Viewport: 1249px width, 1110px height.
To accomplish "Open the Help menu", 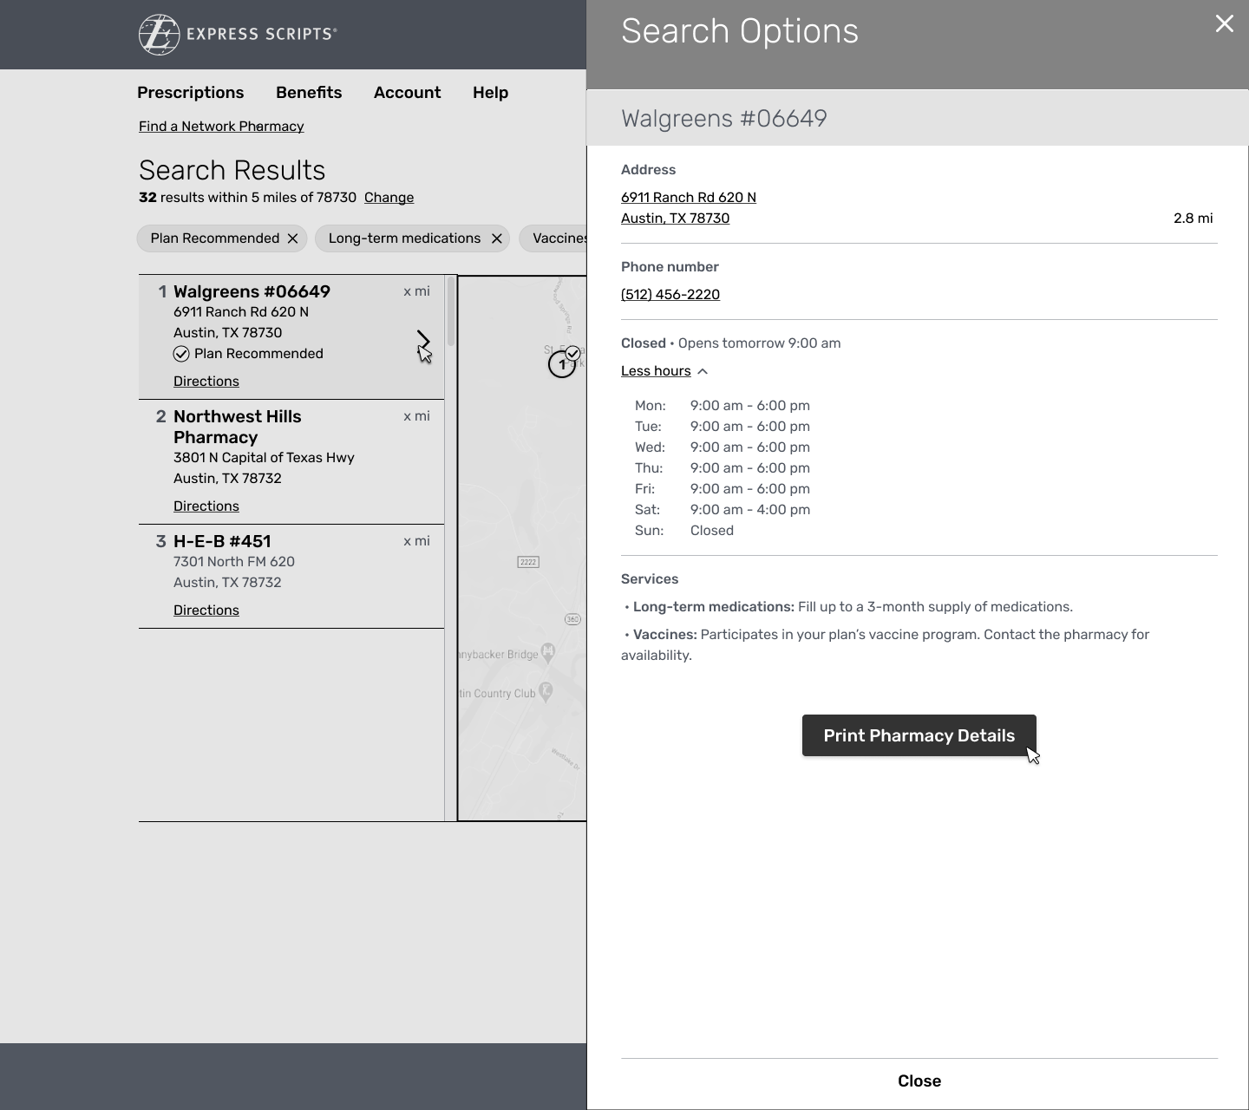I will point(490,93).
